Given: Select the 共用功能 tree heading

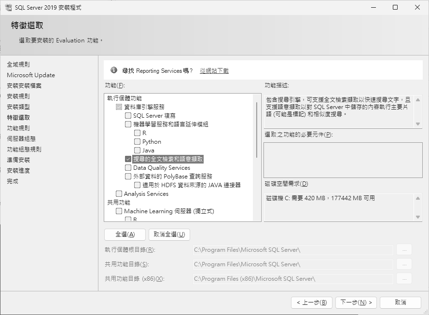Looking at the screenshot, I should coord(118,202).
